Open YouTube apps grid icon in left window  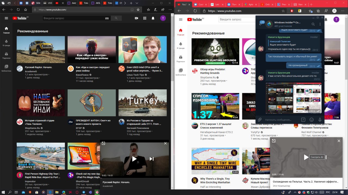tap(145, 18)
